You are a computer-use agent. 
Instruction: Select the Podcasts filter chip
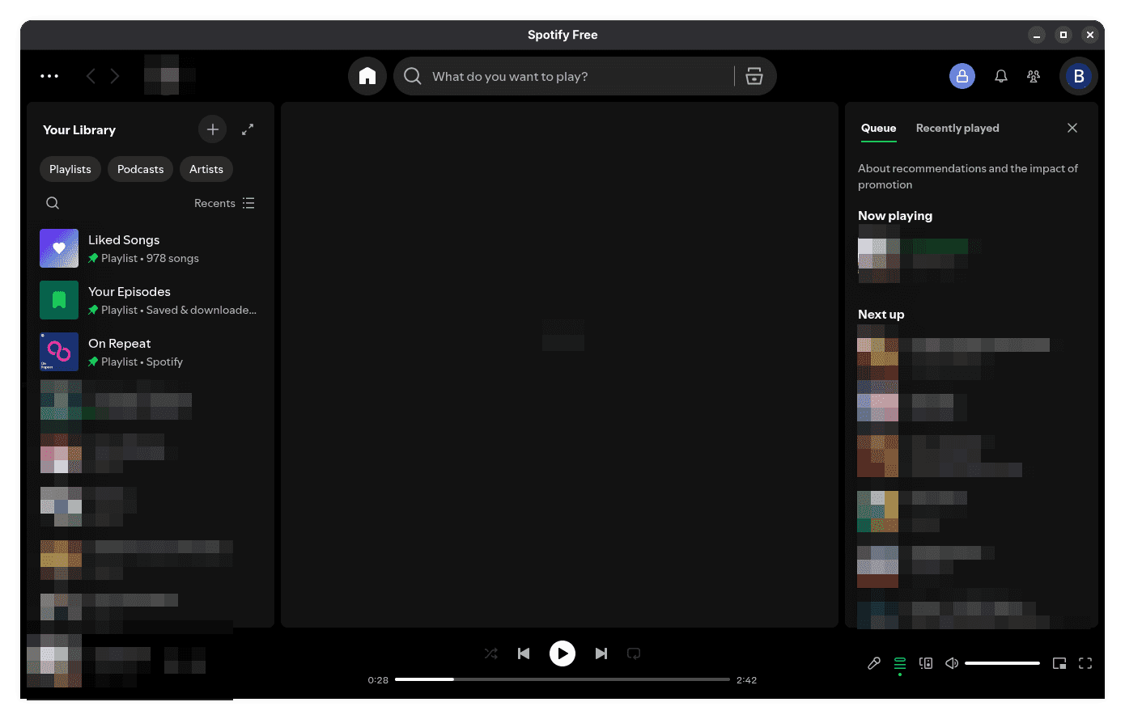pyautogui.click(x=139, y=169)
